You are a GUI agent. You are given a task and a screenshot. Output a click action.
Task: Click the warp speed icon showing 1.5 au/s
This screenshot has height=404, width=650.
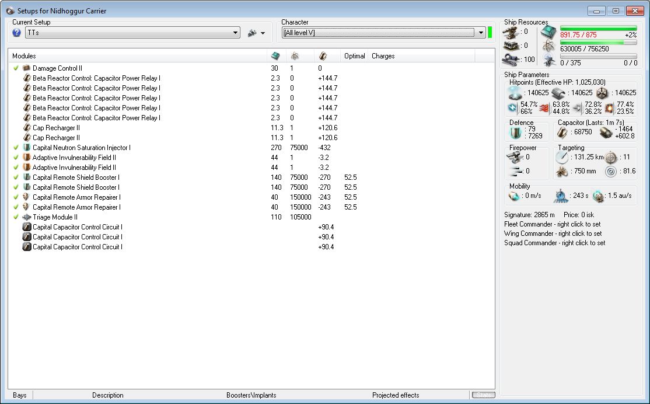(x=598, y=196)
